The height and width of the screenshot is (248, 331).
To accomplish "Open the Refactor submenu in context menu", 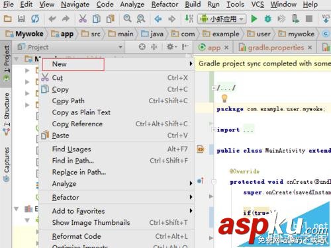I will [x=117, y=197].
